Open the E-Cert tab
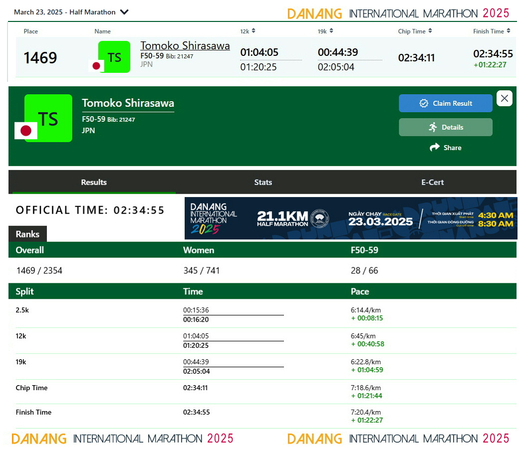This screenshot has height=449, width=524. (x=433, y=182)
